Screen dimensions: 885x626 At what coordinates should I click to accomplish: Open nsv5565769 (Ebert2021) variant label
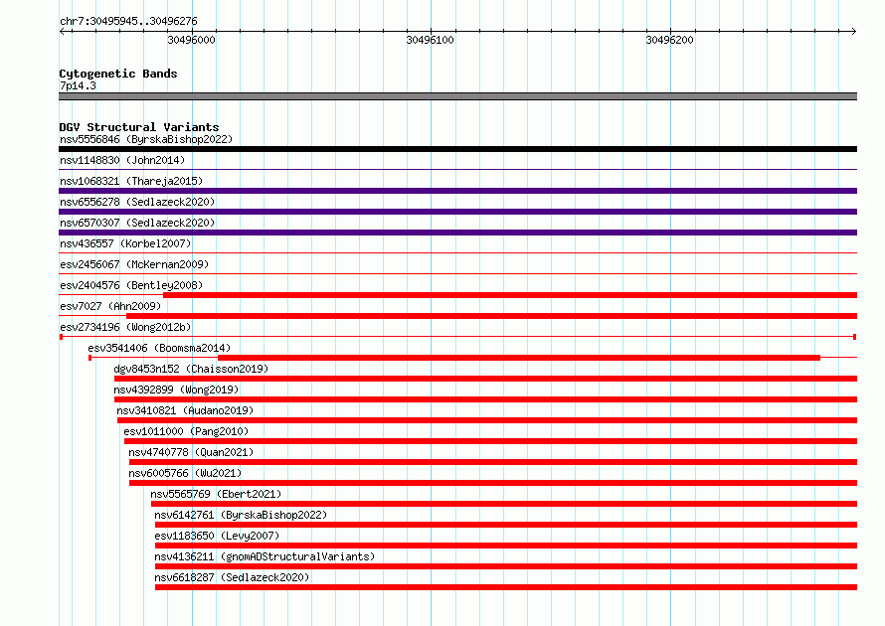(216, 494)
